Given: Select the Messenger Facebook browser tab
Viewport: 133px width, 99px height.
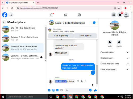Looking at the screenshot, I should 20,3.
